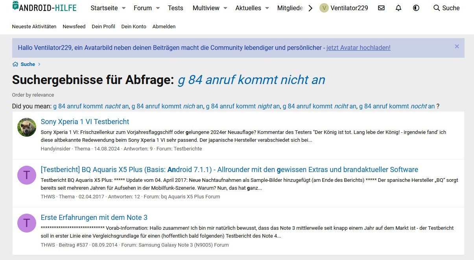Select Newsfeed in the sub-navigation
The image size is (474, 260).
point(74,27)
